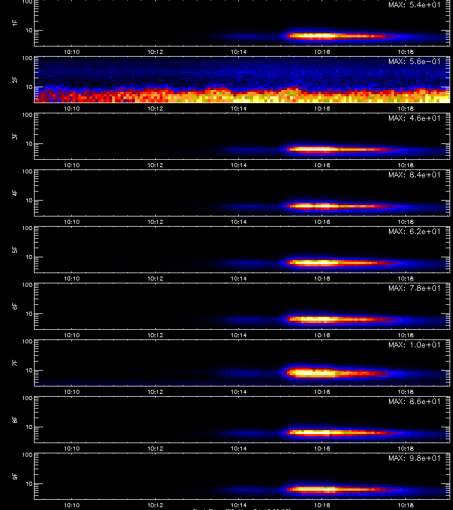The width and height of the screenshot is (453, 510).
Task: Select the 10:18 tick under the 2F panel
Action: (x=405, y=108)
